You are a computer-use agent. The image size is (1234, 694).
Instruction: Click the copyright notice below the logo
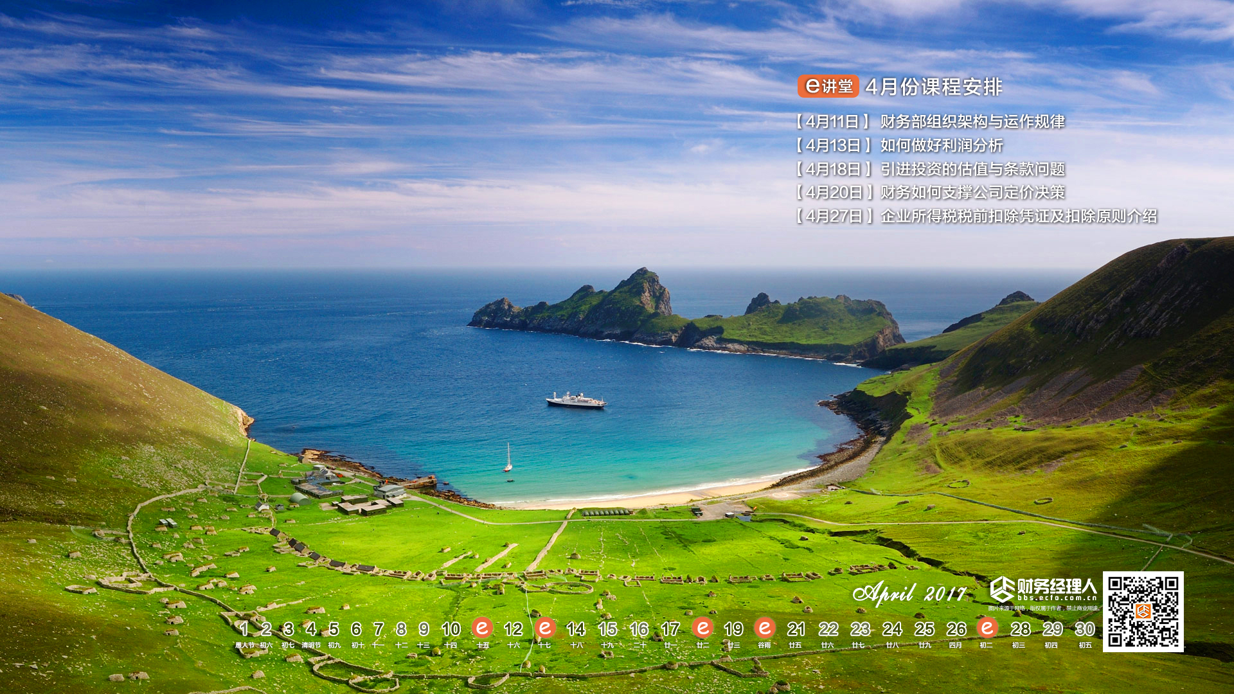coord(1044,608)
